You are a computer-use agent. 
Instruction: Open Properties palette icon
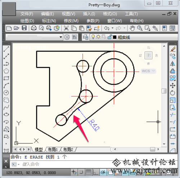click(165, 28)
